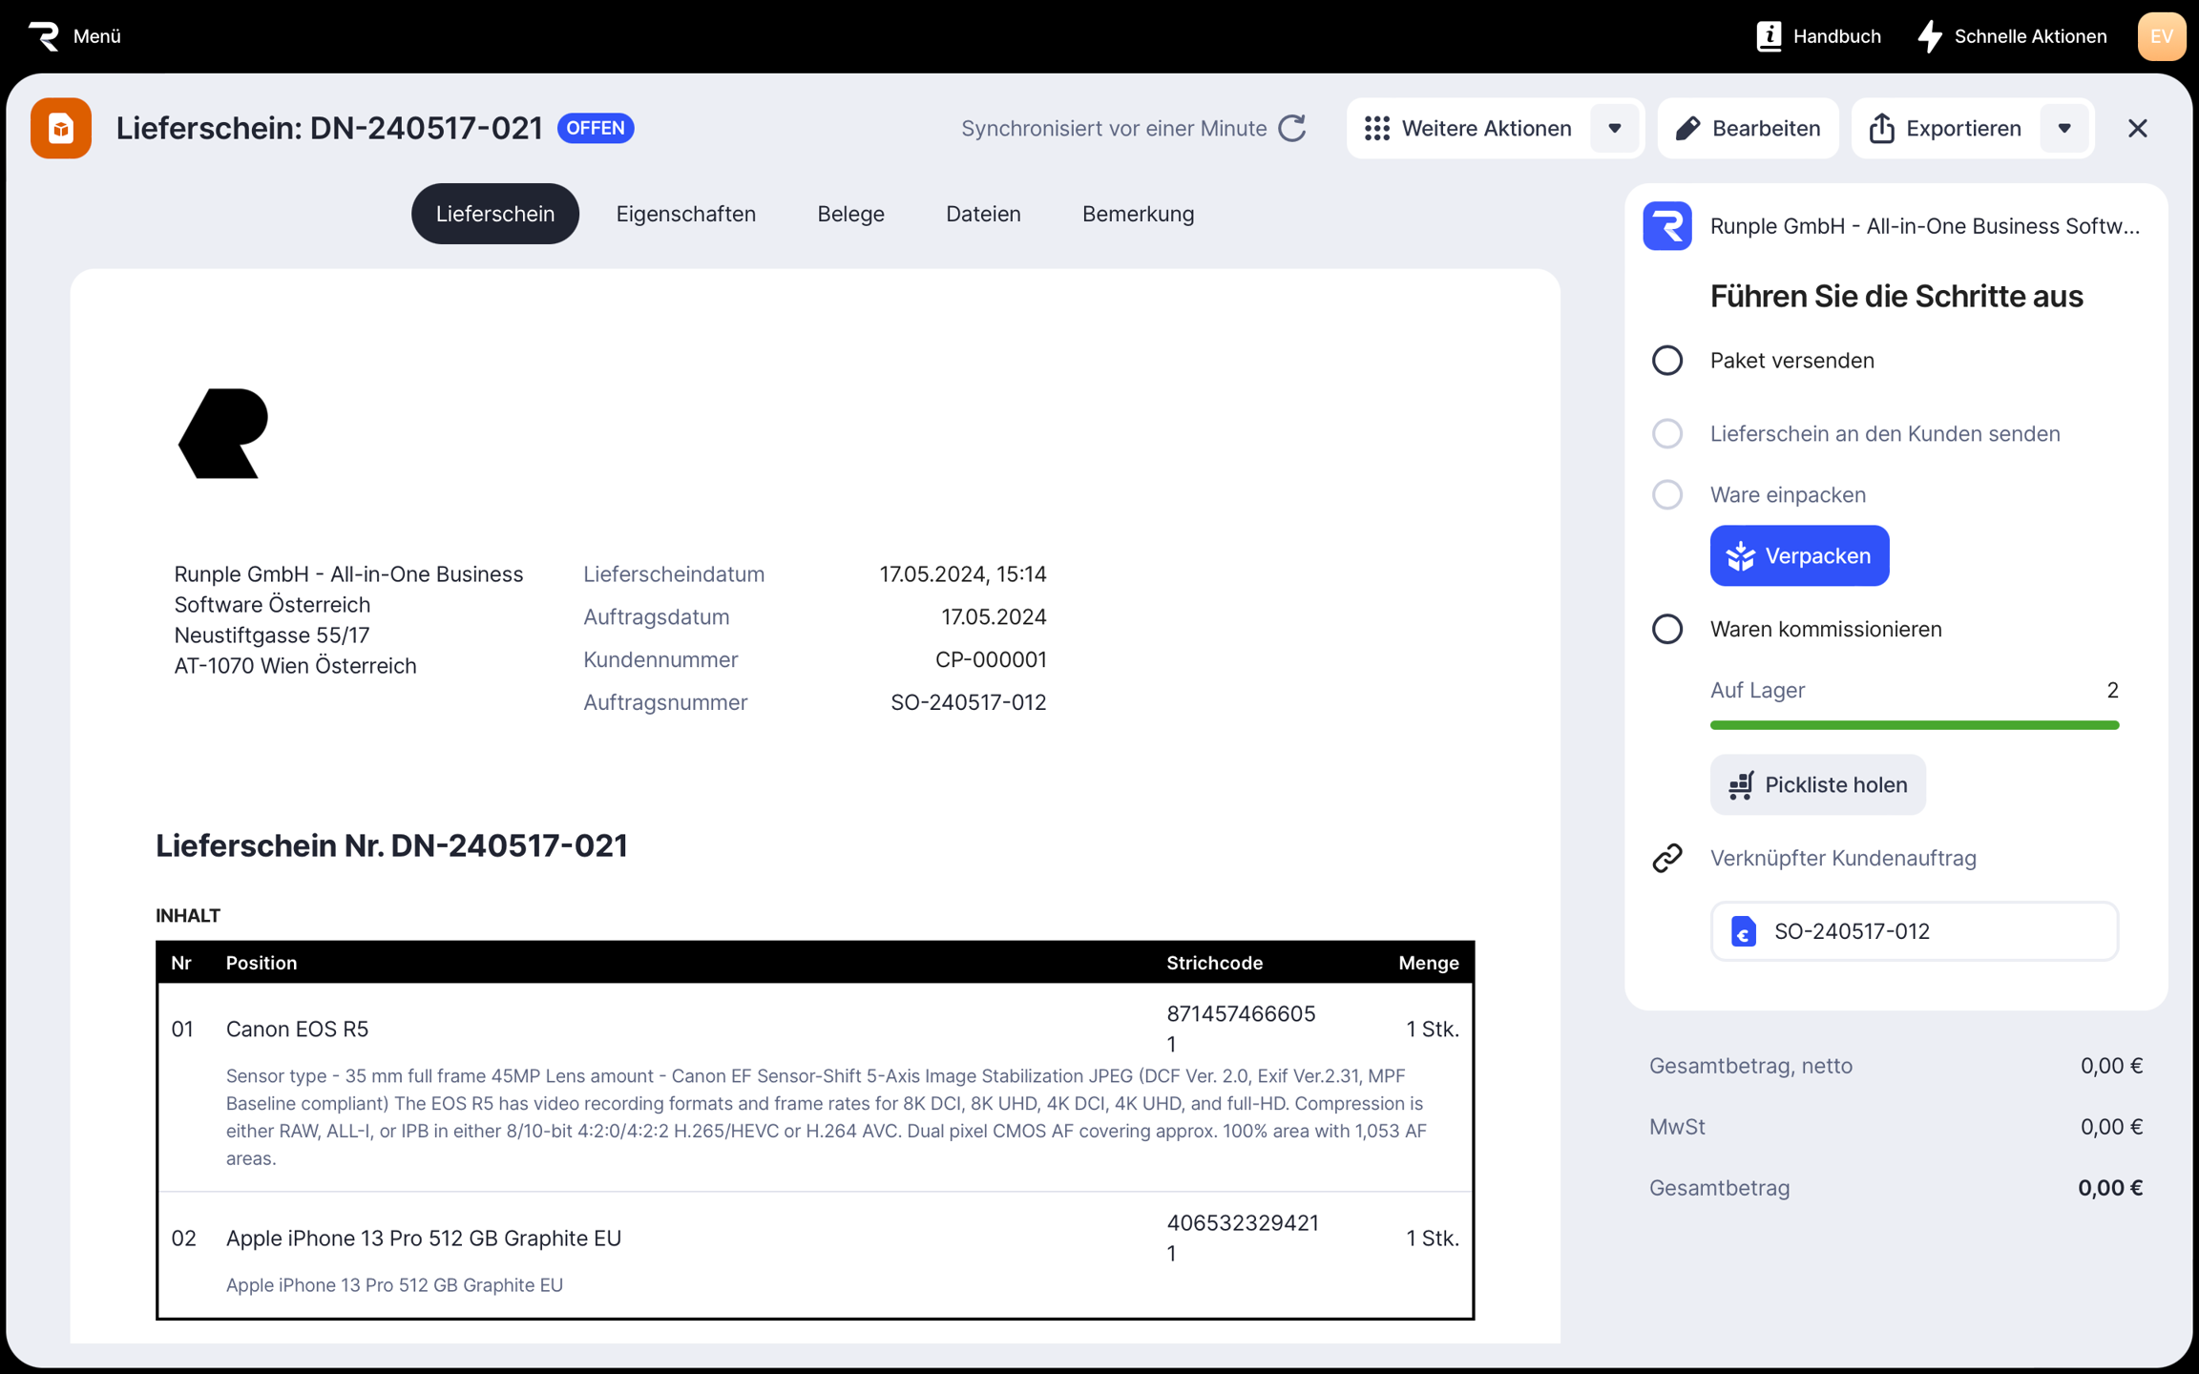Click the Pickliste holen button
This screenshot has width=2199, height=1374.
(1816, 784)
